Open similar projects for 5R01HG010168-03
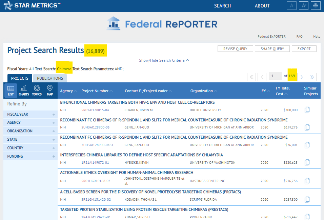This screenshot has width=324, height=220. tap(307, 181)
